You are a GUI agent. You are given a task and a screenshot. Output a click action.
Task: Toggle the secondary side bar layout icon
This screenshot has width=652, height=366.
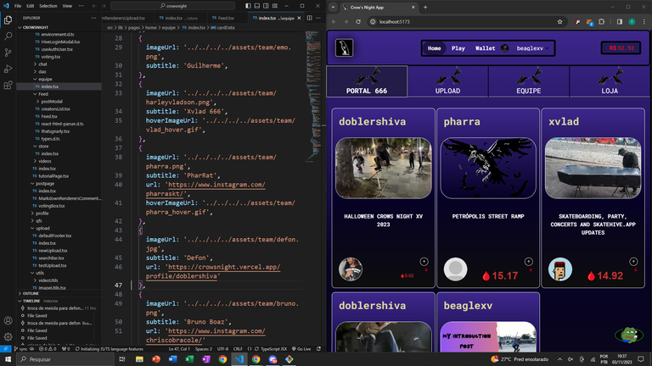click(266, 6)
